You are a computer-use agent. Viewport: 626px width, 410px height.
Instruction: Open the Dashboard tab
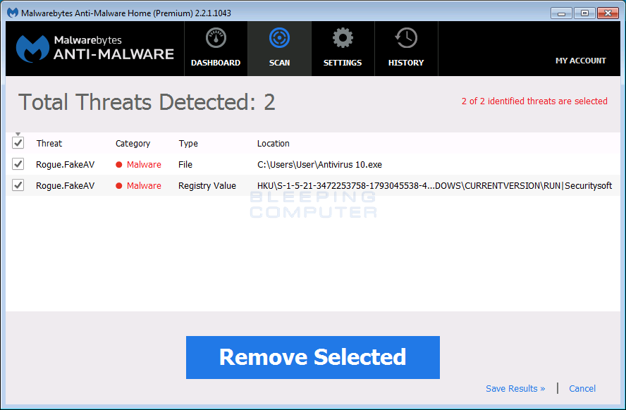pyautogui.click(x=216, y=49)
